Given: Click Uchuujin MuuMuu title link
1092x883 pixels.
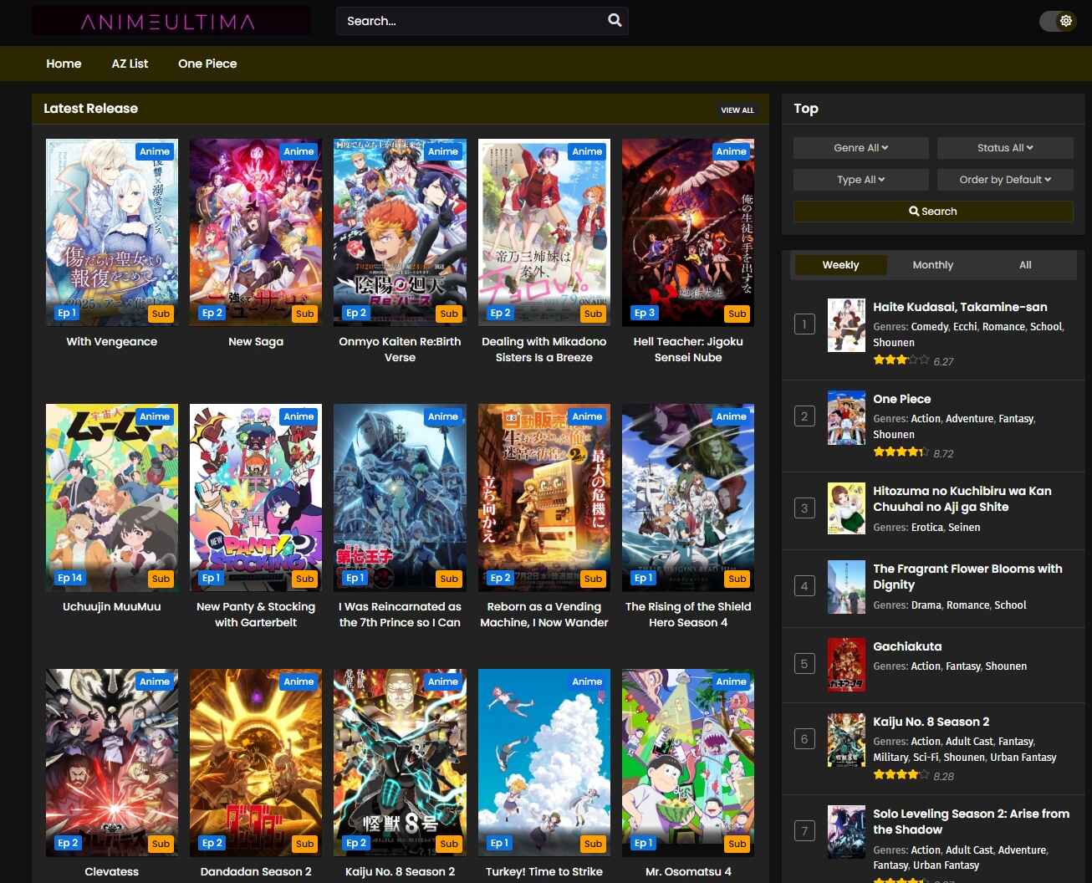Looking at the screenshot, I should click(x=112, y=606).
